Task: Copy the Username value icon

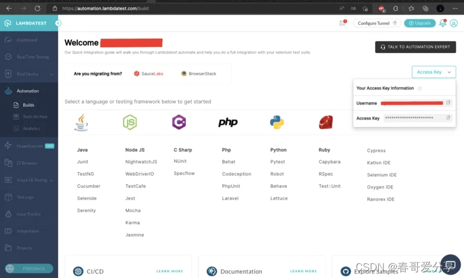Action: click(x=448, y=103)
